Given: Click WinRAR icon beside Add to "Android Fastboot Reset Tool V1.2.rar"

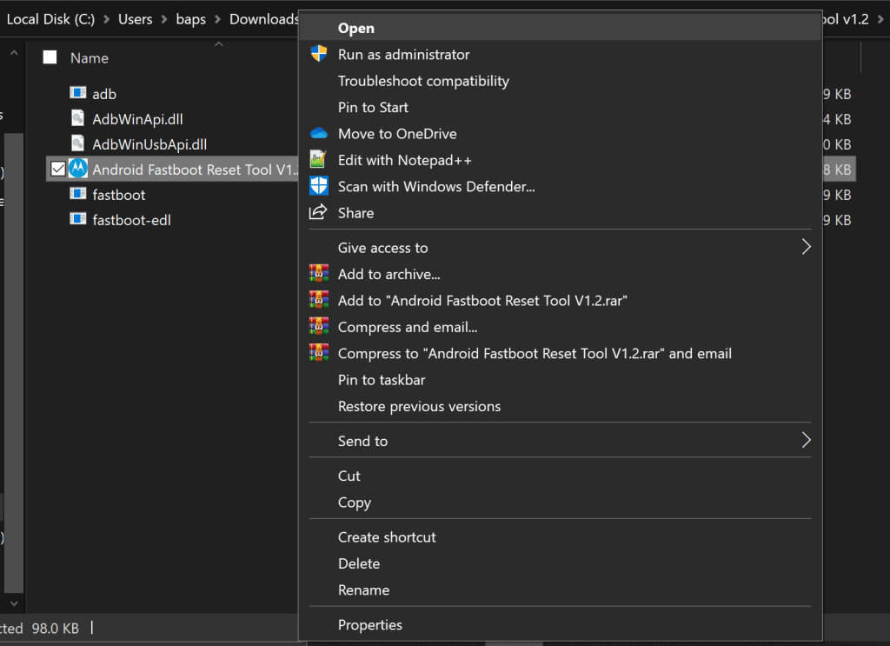Looking at the screenshot, I should click(319, 300).
